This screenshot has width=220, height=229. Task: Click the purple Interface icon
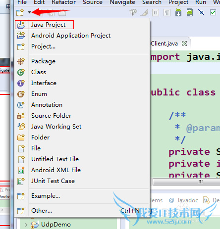pyautogui.click(x=21, y=83)
